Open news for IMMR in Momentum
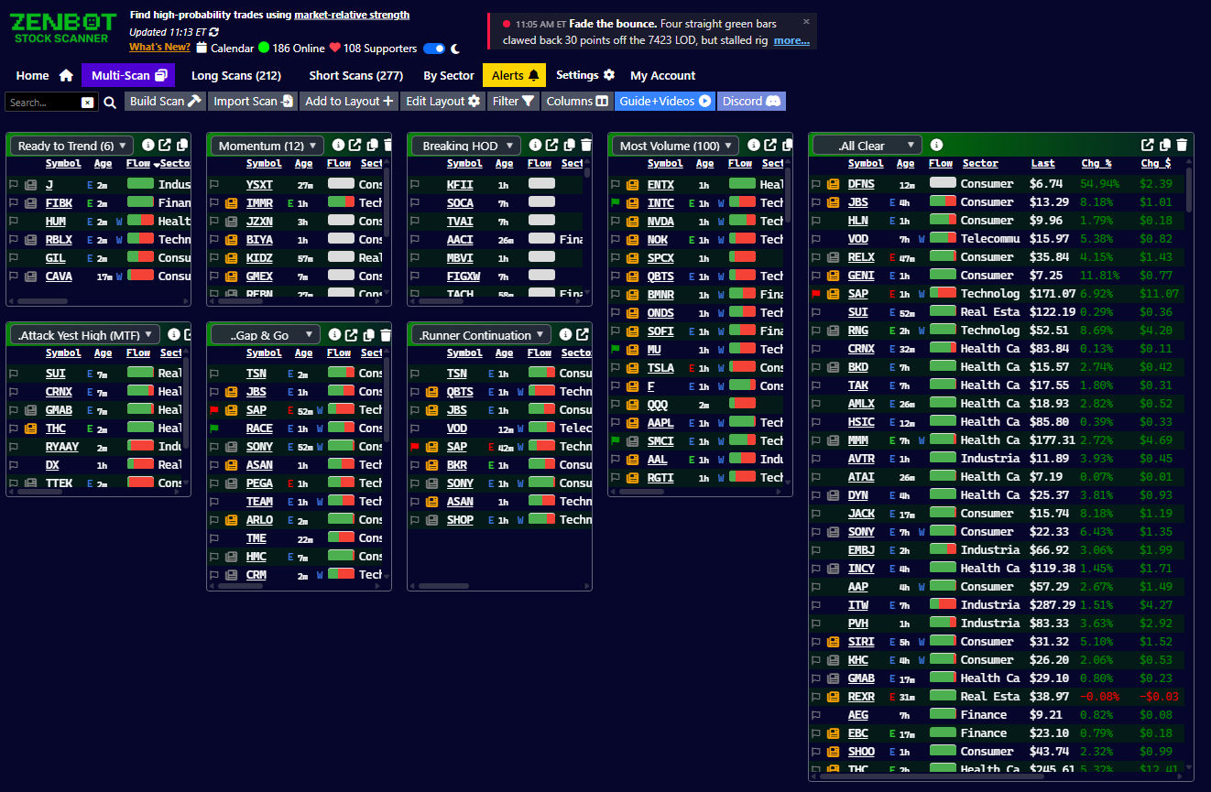The width and height of the screenshot is (1211, 792). pyautogui.click(x=232, y=203)
